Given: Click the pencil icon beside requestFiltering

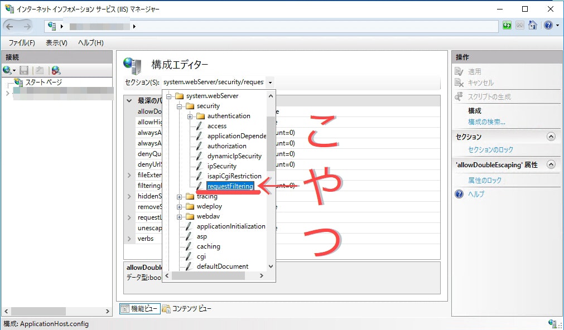Looking at the screenshot, I should tap(199, 186).
